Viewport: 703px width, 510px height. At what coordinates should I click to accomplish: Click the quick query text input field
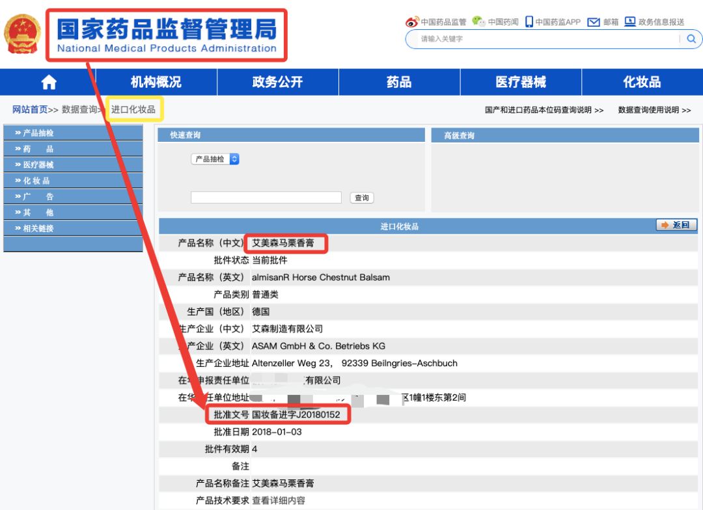point(266,198)
